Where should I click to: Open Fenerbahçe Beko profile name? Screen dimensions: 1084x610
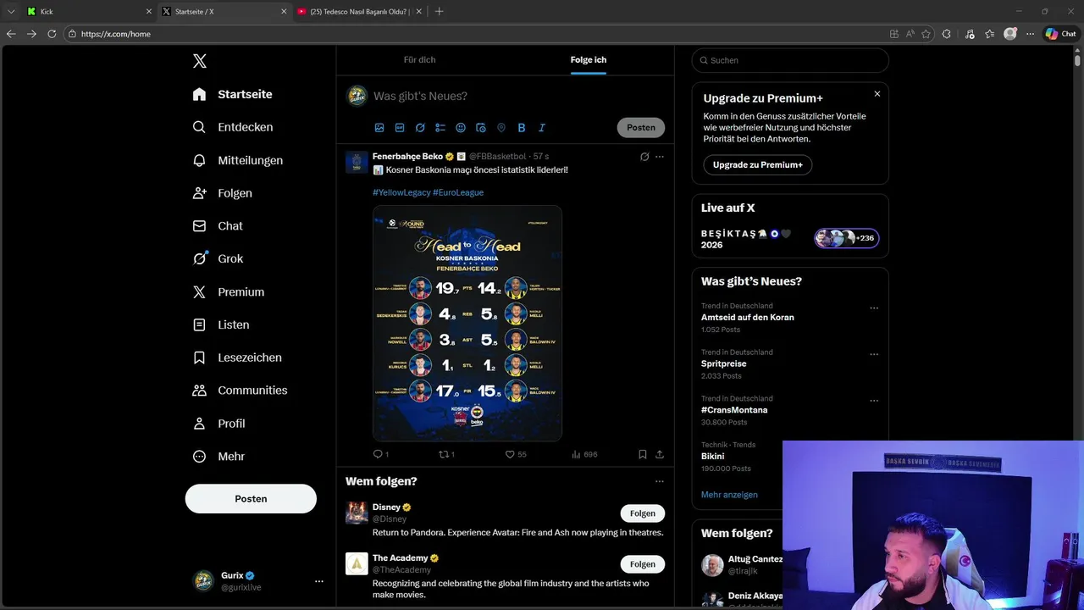coord(407,157)
